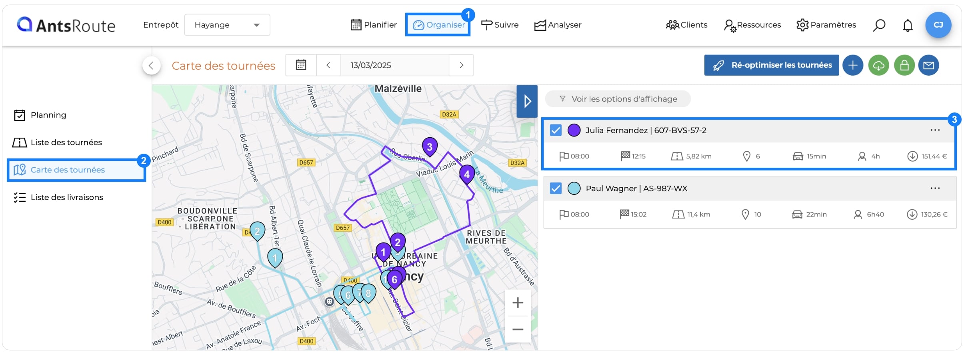Open the calendar date picker icon
964x355 pixels.
pos(301,65)
